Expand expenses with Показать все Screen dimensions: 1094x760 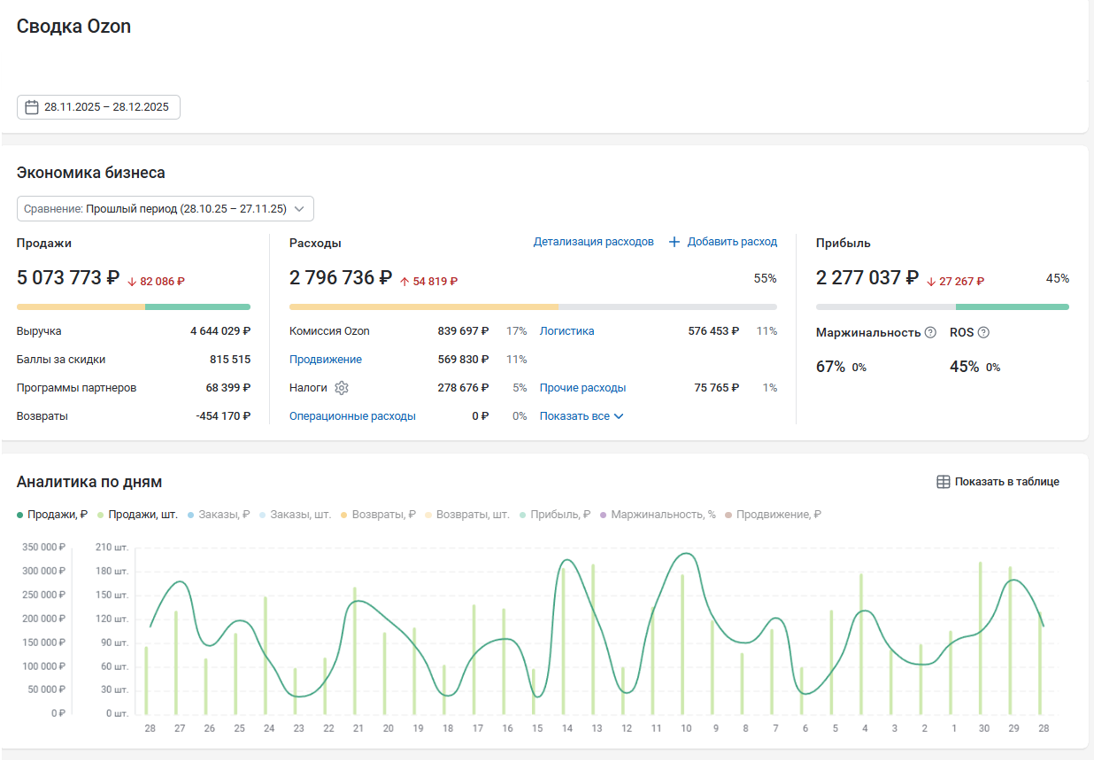click(x=582, y=416)
